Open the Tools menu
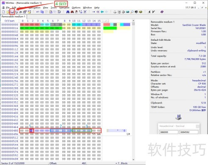The width and height of the screenshot is (208, 165). click(x=54, y=7)
